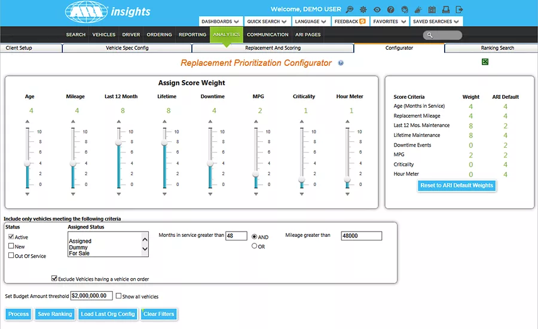Switch to Vehicle Spec Config tab
538x329 pixels.
pyautogui.click(x=127, y=48)
